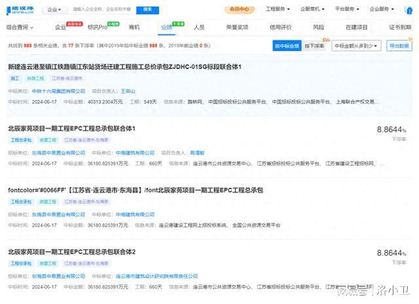This screenshot has width=419, height=304.
Task: Open the 组合查询 dropdown
Action: click(x=20, y=27)
